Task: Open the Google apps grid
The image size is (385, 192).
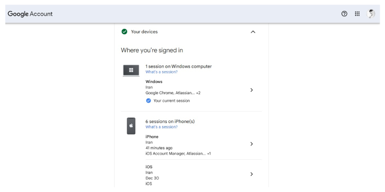Action: (x=357, y=14)
